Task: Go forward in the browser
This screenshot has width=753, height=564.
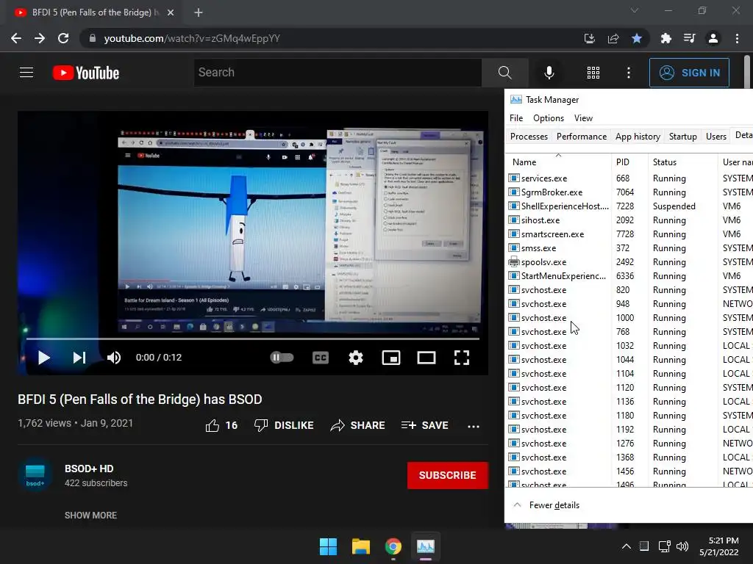Action: coord(40,38)
